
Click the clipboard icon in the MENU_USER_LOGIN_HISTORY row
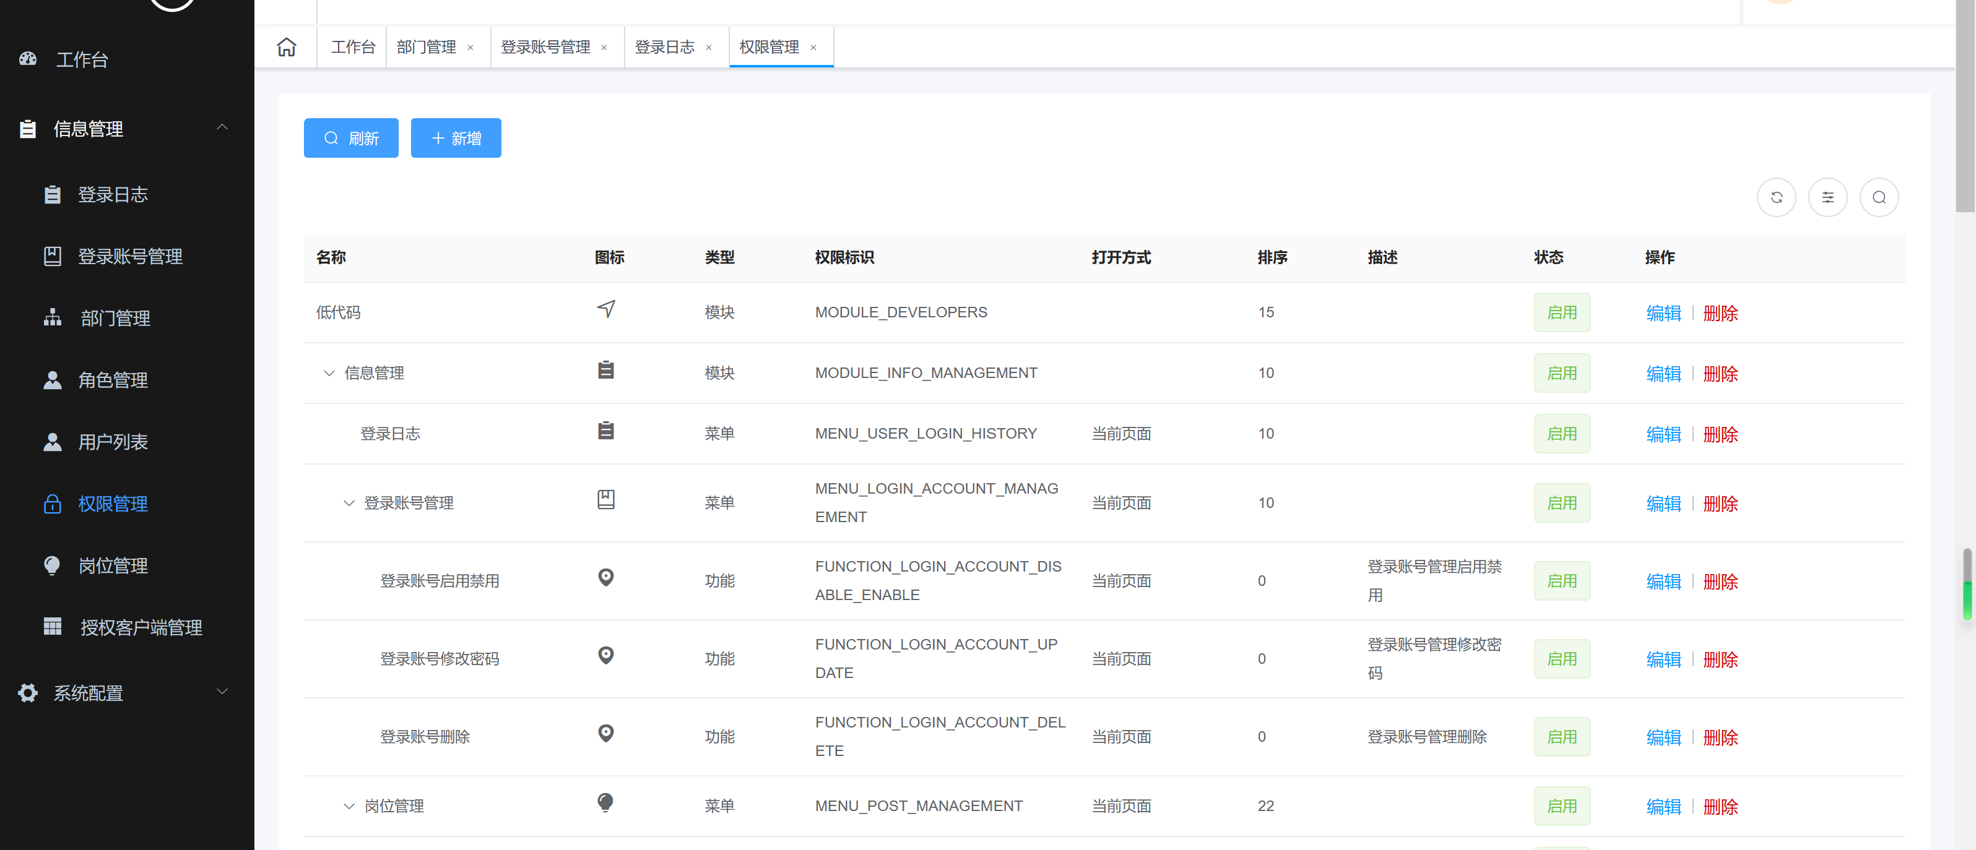[x=606, y=431]
